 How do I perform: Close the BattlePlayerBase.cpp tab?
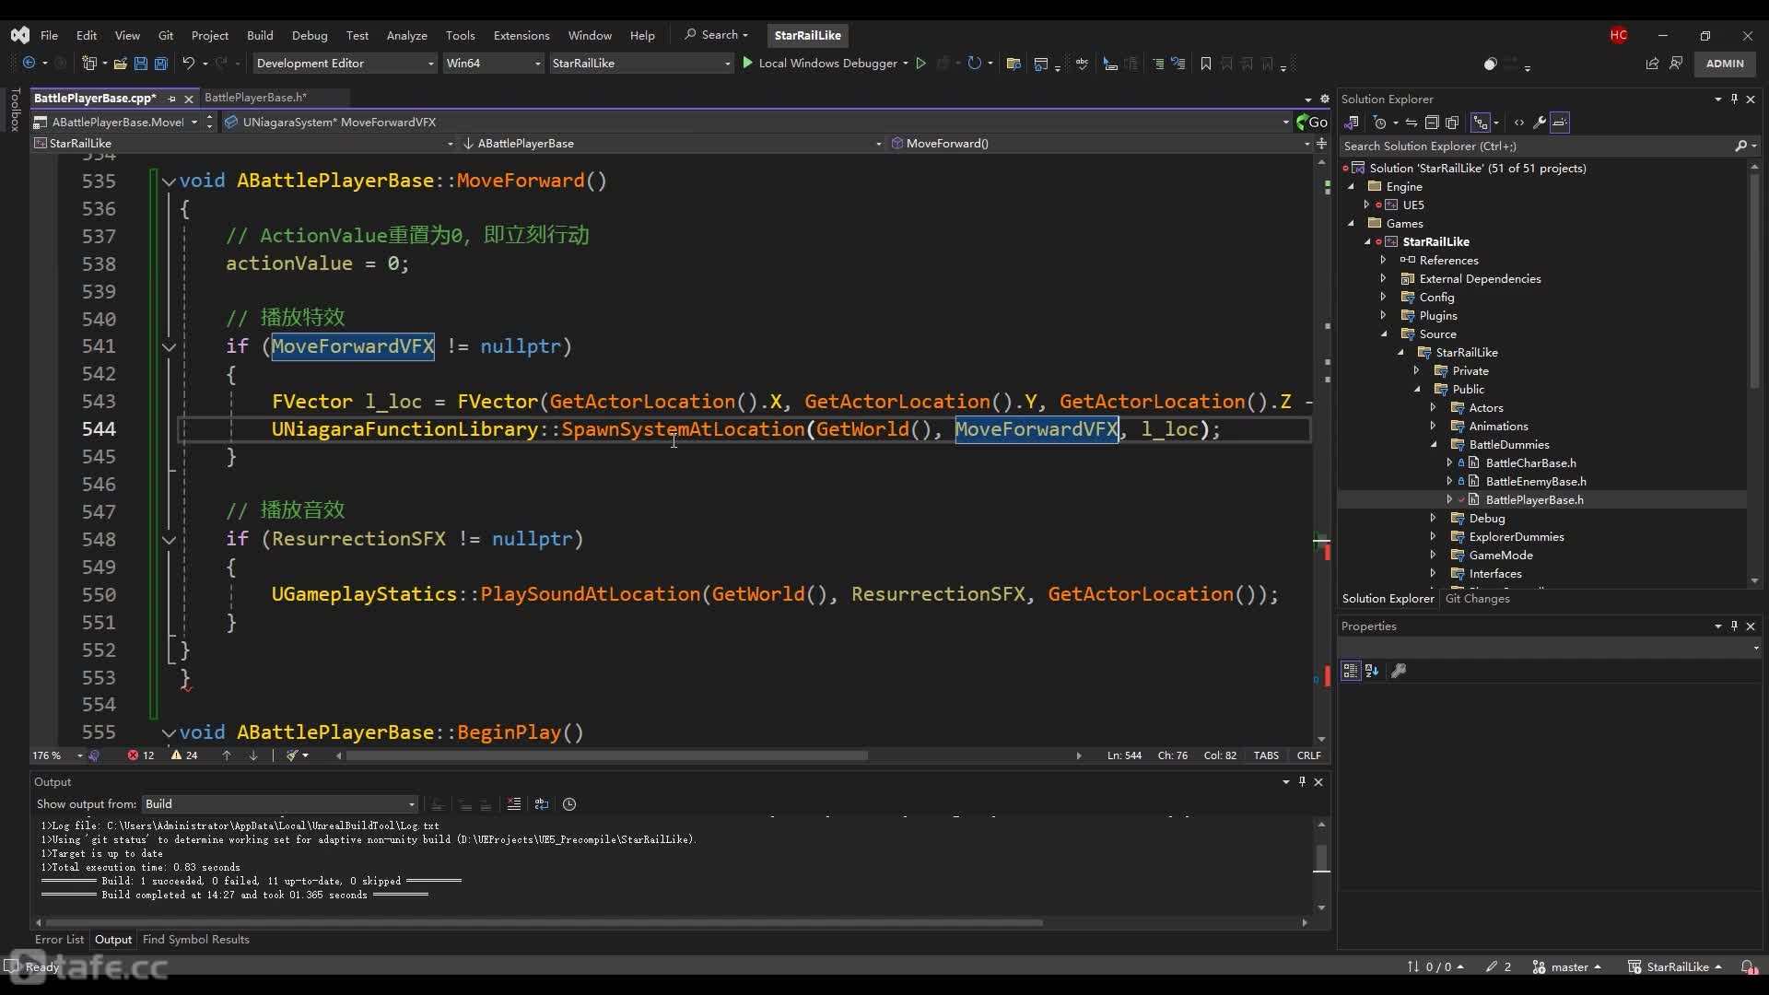[x=189, y=98]
